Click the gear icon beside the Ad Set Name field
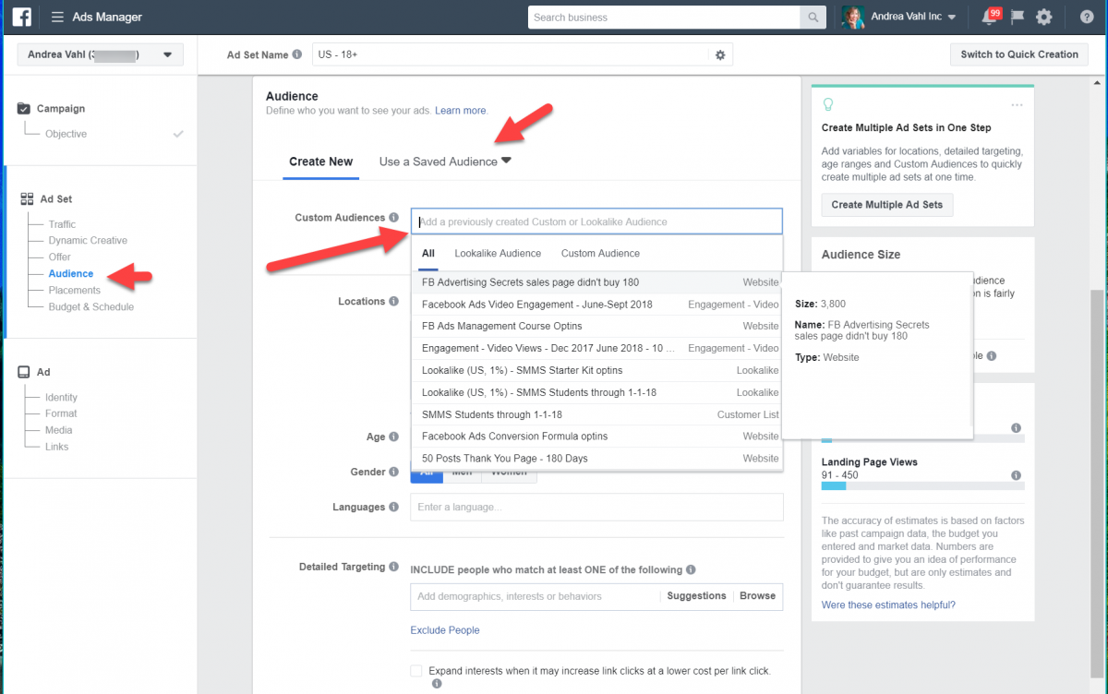 tap(720, 54)
